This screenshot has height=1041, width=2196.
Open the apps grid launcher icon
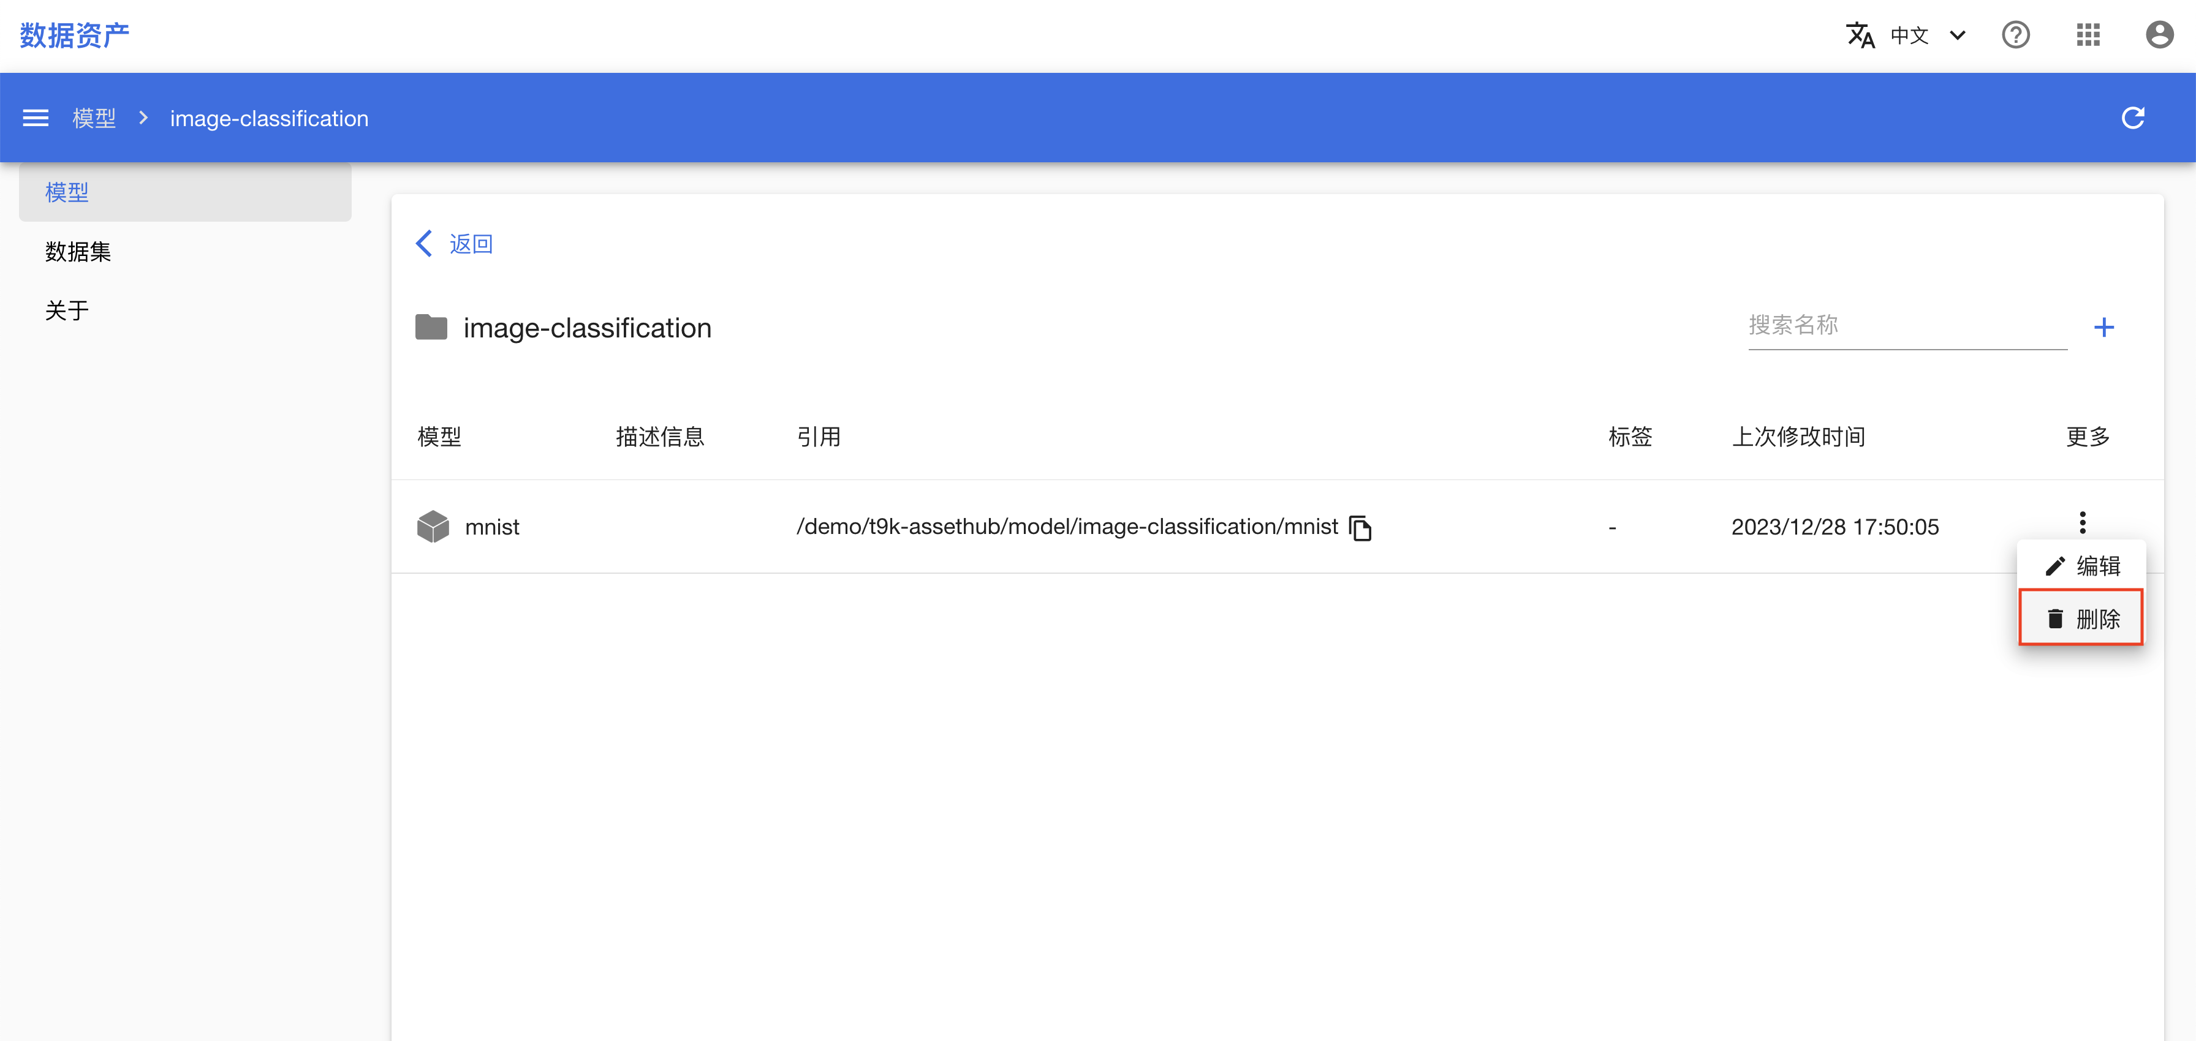(x=2088, y=35)
